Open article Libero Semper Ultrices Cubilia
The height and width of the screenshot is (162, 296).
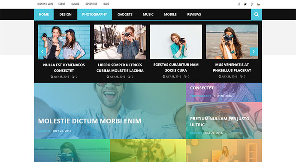coord(120,68)
